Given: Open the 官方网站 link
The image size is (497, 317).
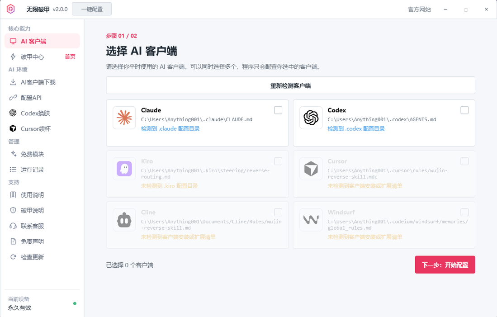Looking at the screenshot, I should (x=419, y=9).
